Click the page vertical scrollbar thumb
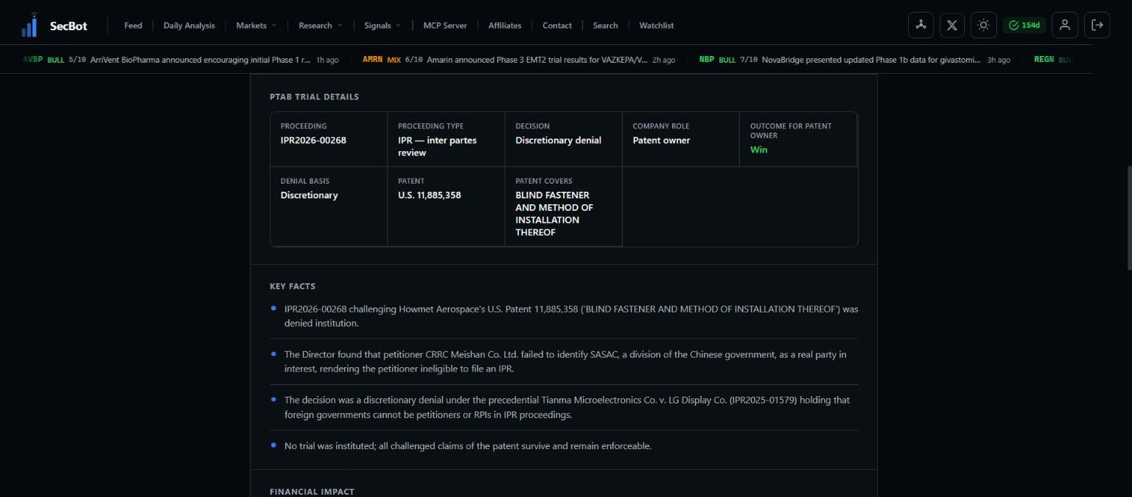This screenshot has height=497, width=1132. click(x=1129, y=218)
